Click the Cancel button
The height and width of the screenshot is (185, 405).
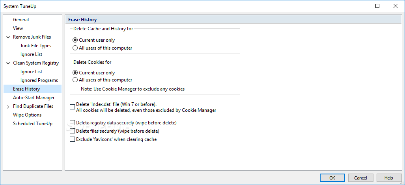point(360,178)
